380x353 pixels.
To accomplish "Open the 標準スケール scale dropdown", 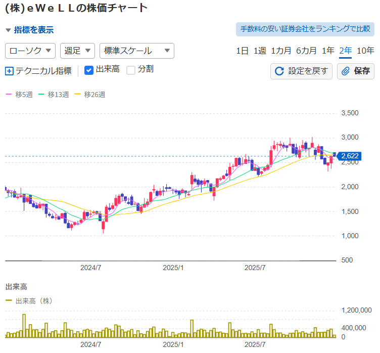I will (x=136, y=51).
